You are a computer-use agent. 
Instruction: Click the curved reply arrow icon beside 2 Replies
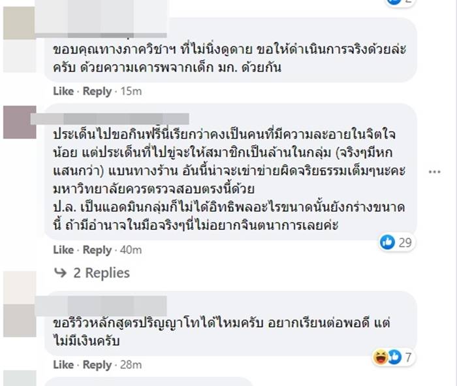[60, 273]
